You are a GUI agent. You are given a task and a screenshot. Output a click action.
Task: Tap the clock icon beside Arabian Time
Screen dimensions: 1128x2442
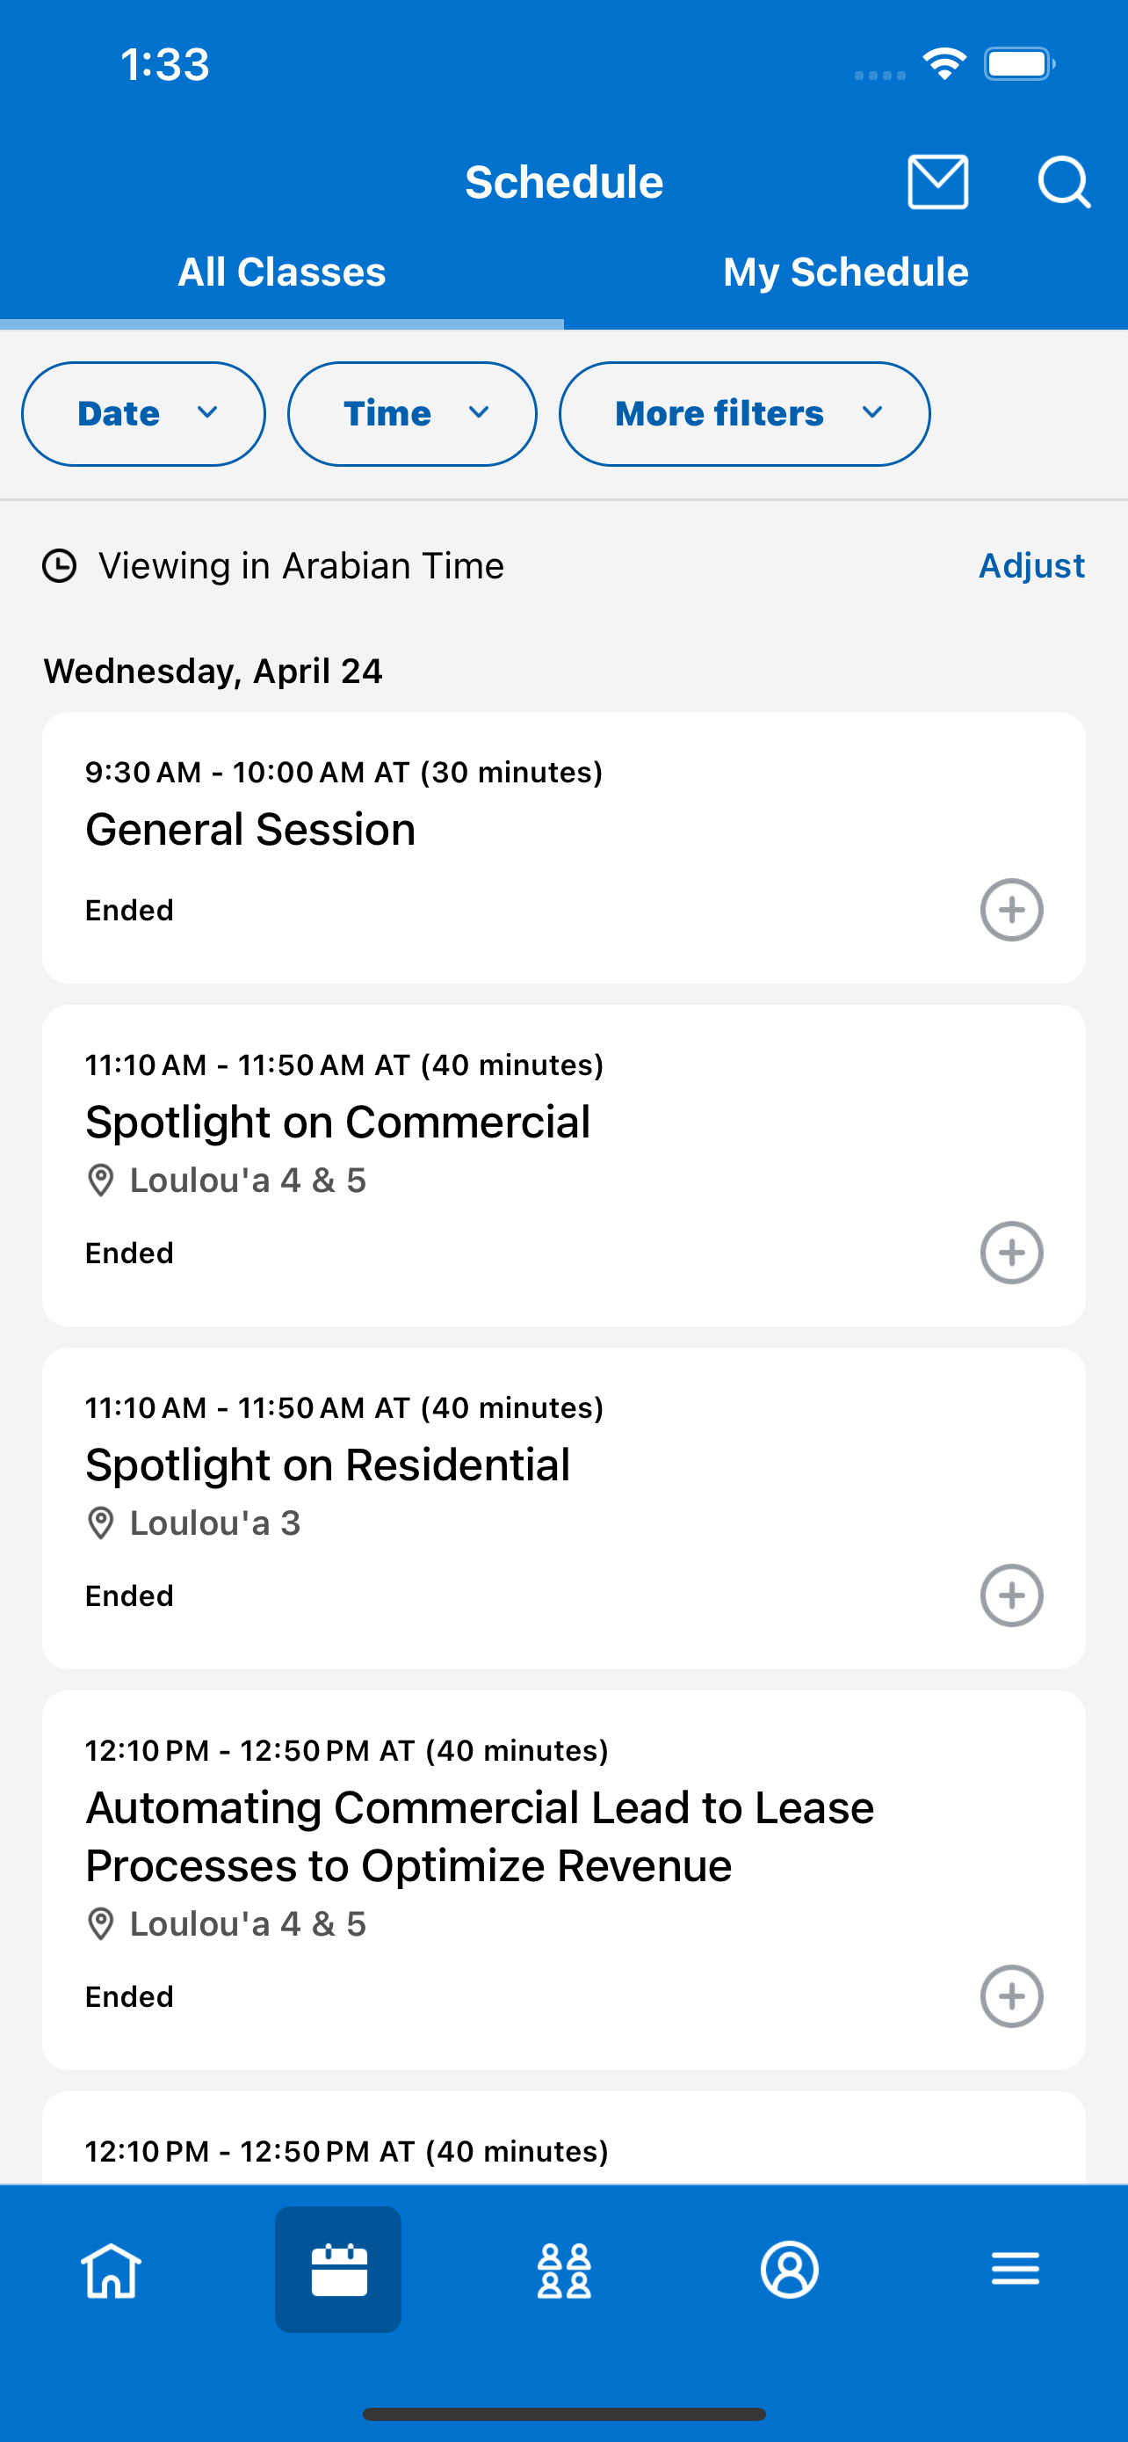click(60, 566)
